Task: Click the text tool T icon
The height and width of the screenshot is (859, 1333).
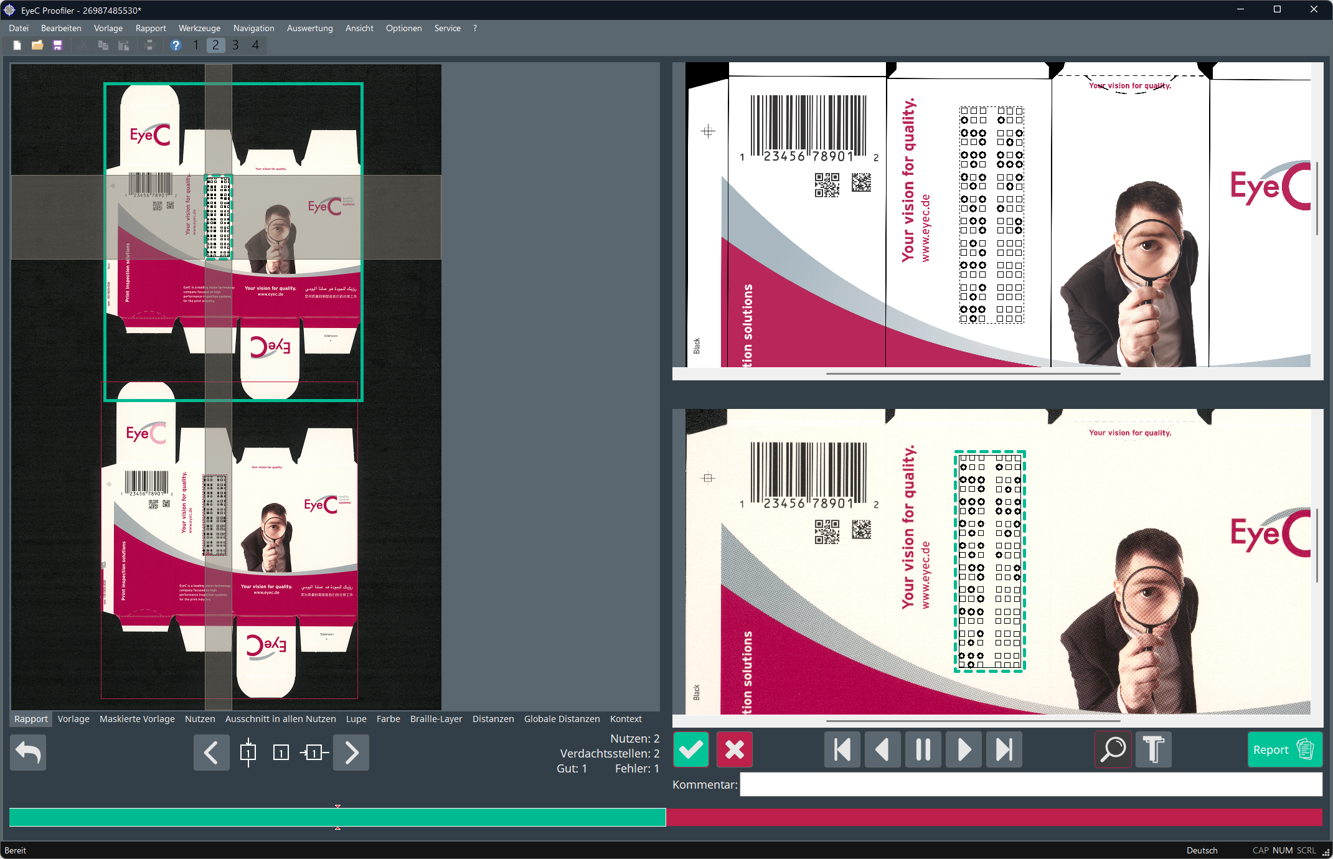Action: tap(1154, 749)
